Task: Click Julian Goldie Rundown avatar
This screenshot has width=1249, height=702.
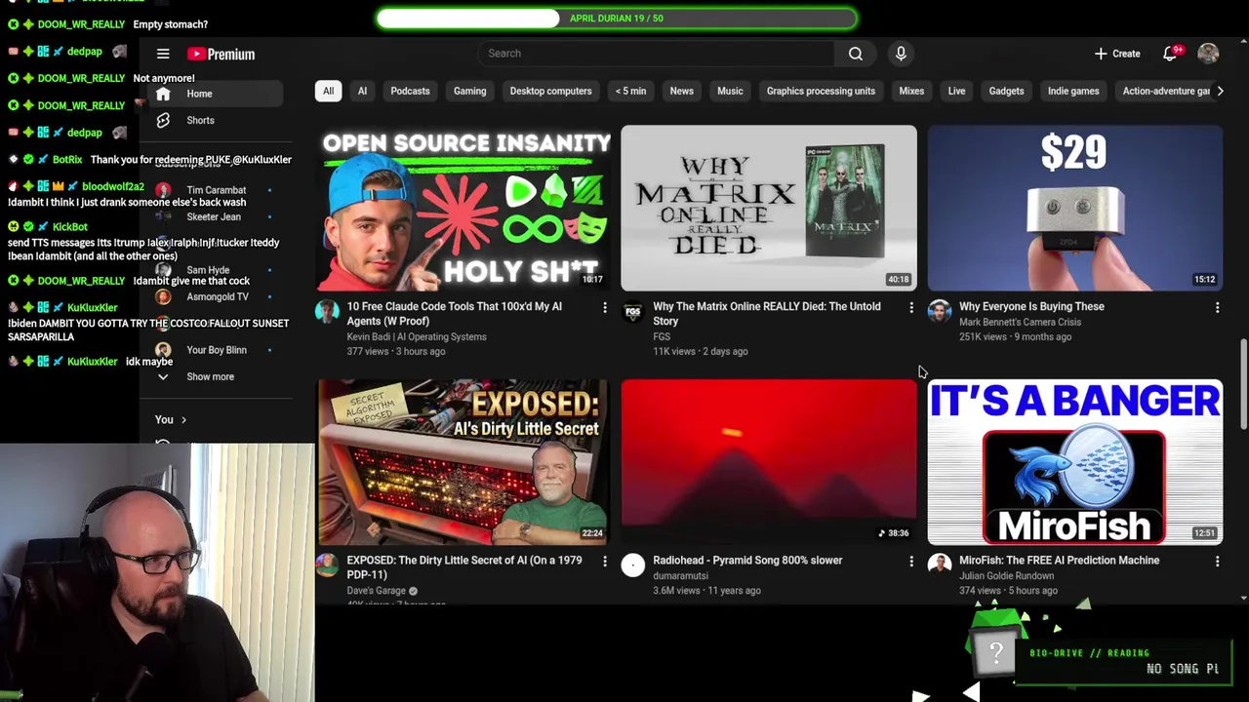Action: click(x=940, y=565)
